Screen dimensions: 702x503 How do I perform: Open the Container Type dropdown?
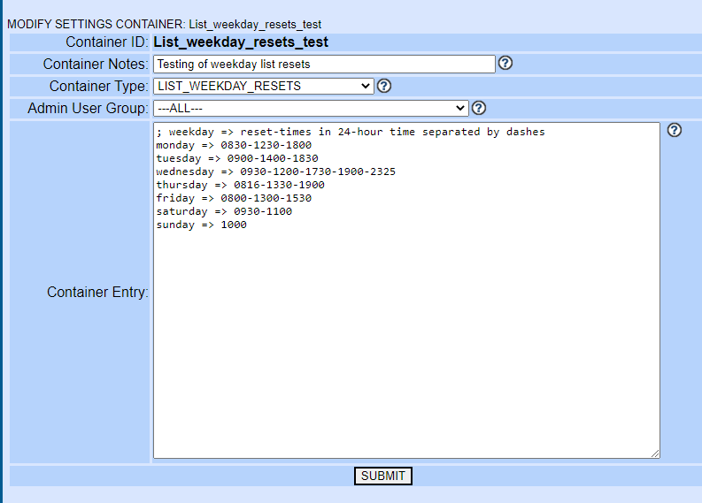tap(264, 86)
